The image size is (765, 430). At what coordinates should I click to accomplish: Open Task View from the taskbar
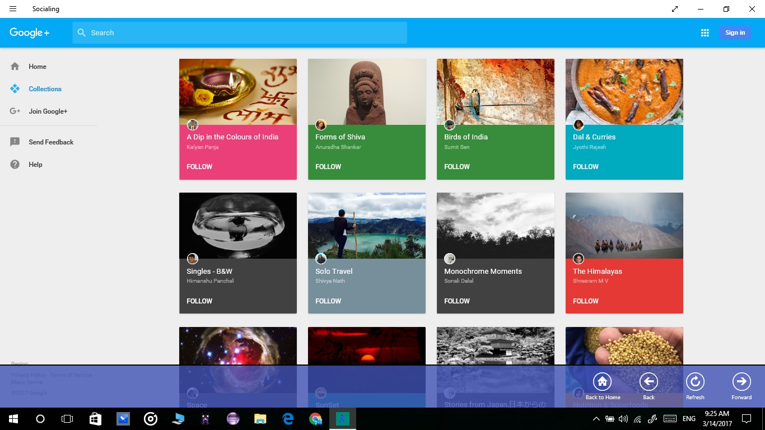pos(67,419)
